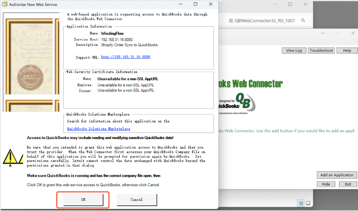
Task: Click Add an Application button
Action: click(x=337, y=175)
